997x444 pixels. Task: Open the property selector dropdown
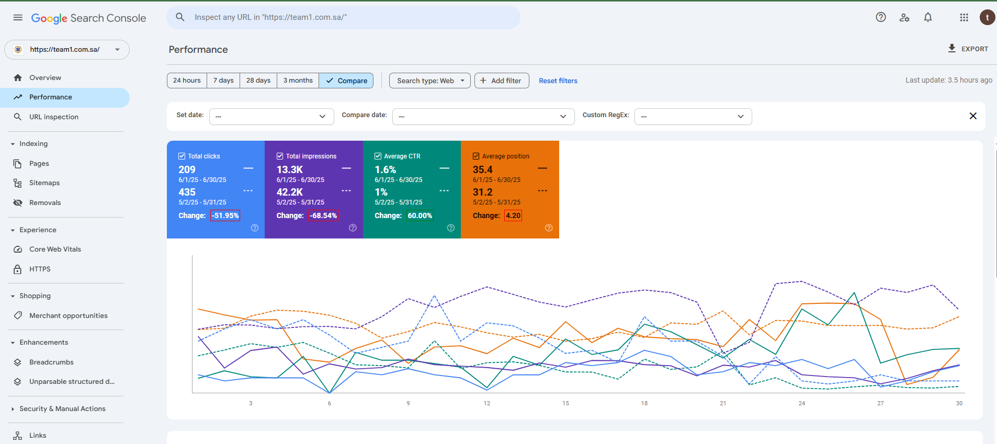pyautogui.click(x=67, y=50)
